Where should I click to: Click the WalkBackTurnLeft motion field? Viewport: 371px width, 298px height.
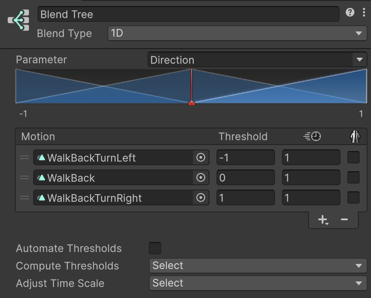(x=121, y=157)
